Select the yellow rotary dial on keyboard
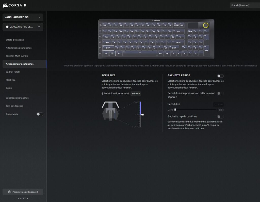 coord(206,25)
